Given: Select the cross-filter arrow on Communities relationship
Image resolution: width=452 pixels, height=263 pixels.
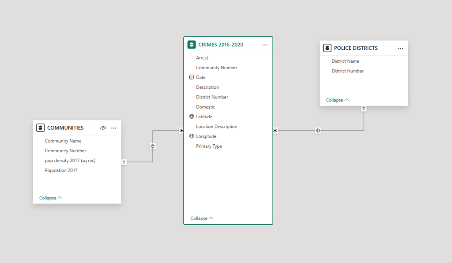Looking at the screenshot, I should click(153, 146).
